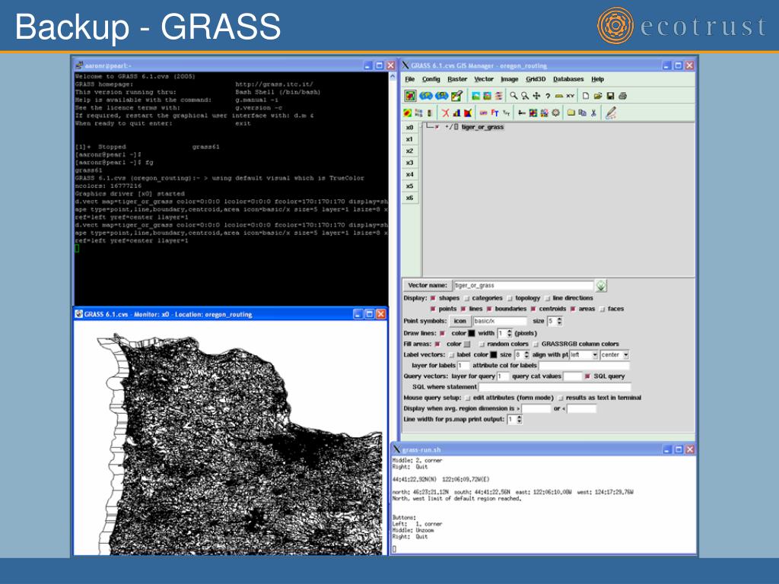Image resolution: width=779 pixels, height=584 pixels.
Task: Open the Config menu
Action: tap(431, 79)
